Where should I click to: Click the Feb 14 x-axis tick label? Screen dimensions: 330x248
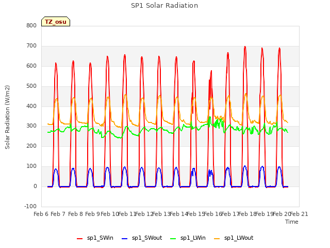point(178,214)
